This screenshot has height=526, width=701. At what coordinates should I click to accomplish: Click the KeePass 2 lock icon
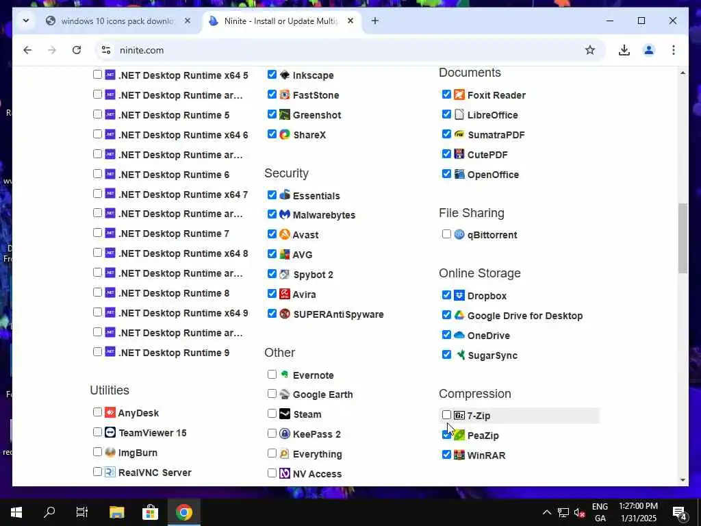285,434
